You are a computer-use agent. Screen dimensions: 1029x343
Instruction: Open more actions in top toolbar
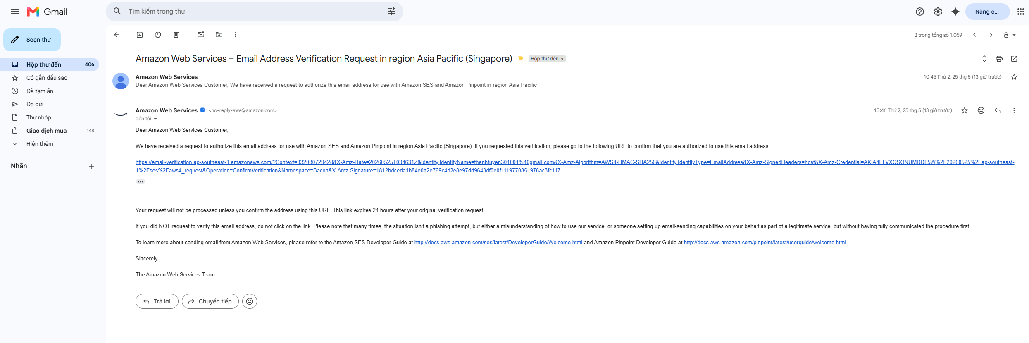tap(236, 35)
